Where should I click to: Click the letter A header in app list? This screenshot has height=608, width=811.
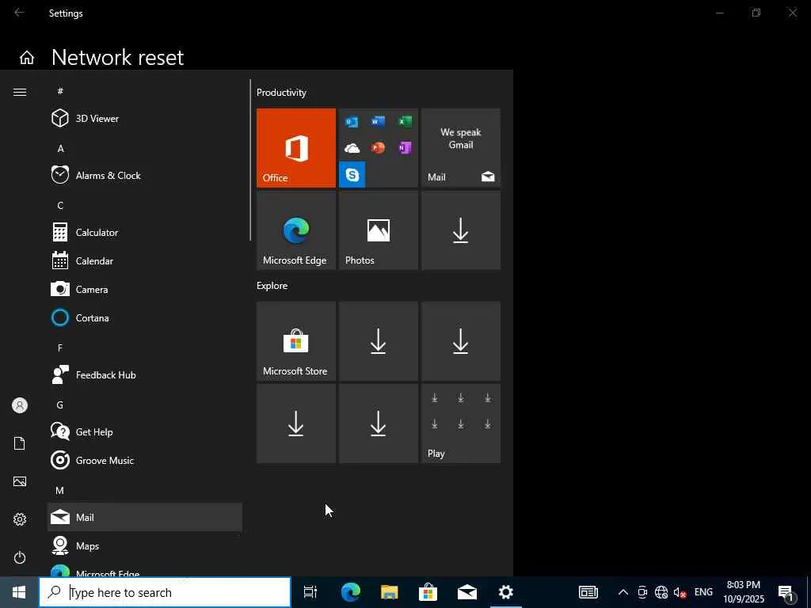click(60, 148)
